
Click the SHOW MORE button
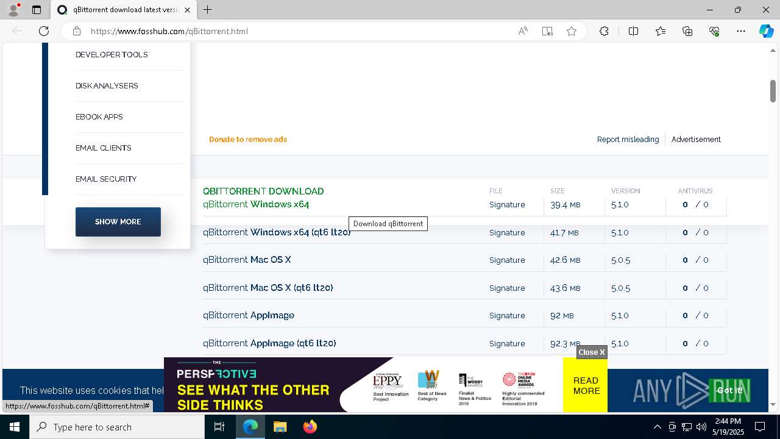pos(118,222)
